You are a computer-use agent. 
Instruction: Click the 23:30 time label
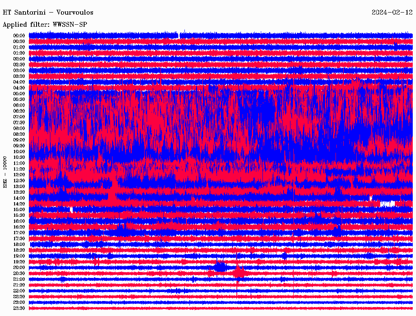[x=19, y=308]
